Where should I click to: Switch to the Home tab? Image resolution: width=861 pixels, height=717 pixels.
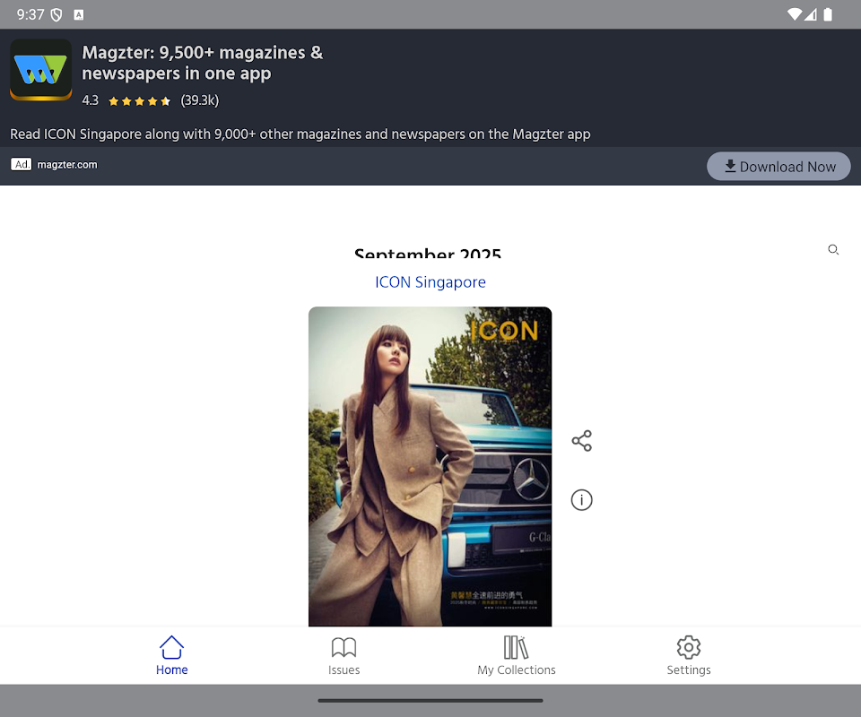[x=172, y=655]
